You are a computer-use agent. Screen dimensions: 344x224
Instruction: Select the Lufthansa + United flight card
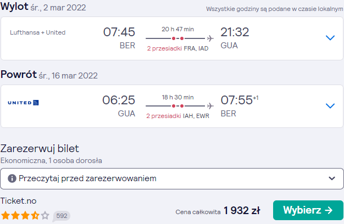(172, 38)
